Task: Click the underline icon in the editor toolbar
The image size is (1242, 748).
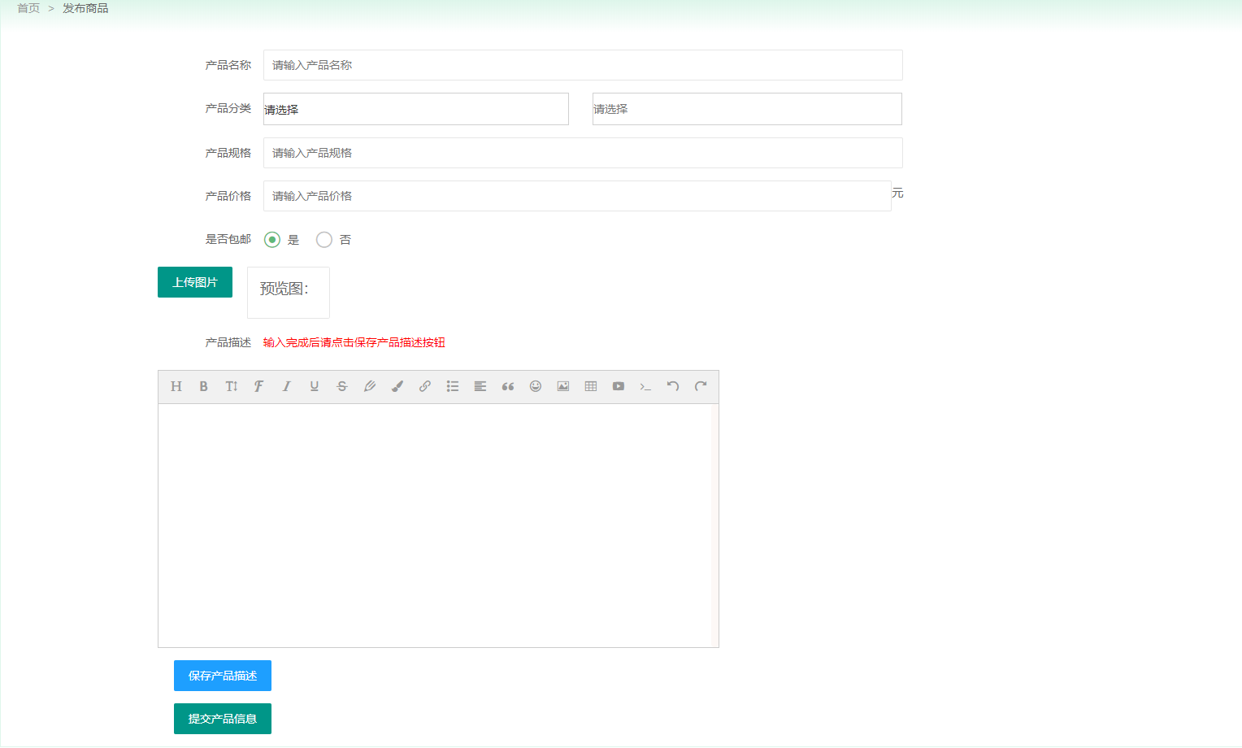Action: (x=315, y=386)
